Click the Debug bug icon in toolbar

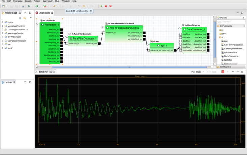click(29, 6)
